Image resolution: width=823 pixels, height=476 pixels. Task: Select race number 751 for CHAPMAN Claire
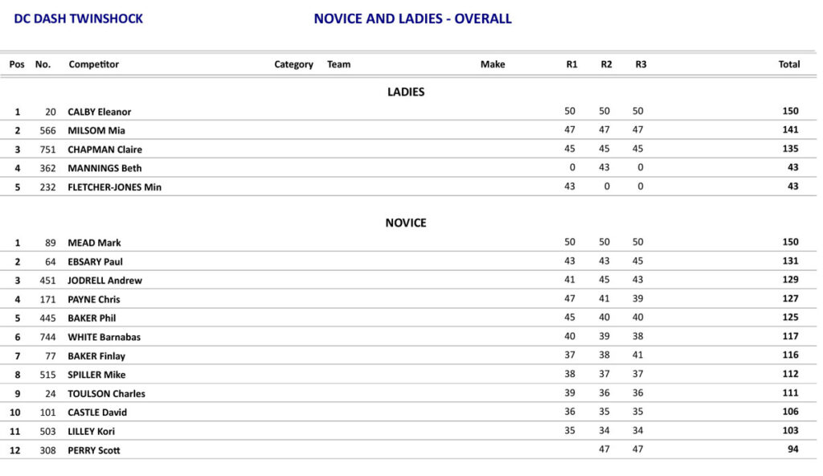tap(47, 150)
